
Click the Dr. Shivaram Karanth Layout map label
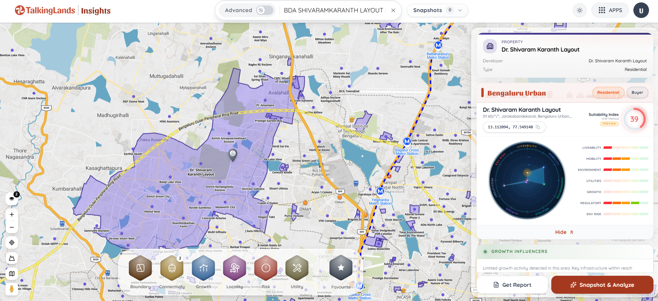click(201, 172)
